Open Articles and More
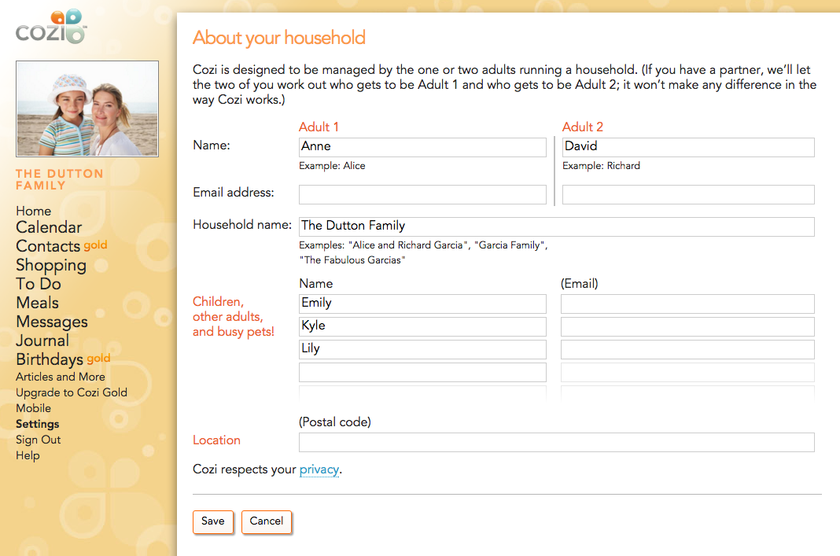 [x=60, y=377]
